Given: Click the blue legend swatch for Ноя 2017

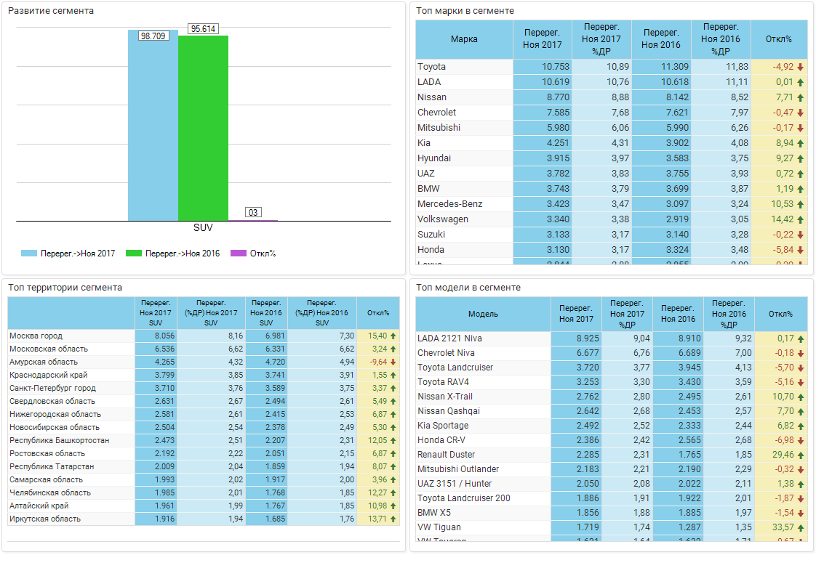Looking at the screenshot, I should (x=29, y=253).
